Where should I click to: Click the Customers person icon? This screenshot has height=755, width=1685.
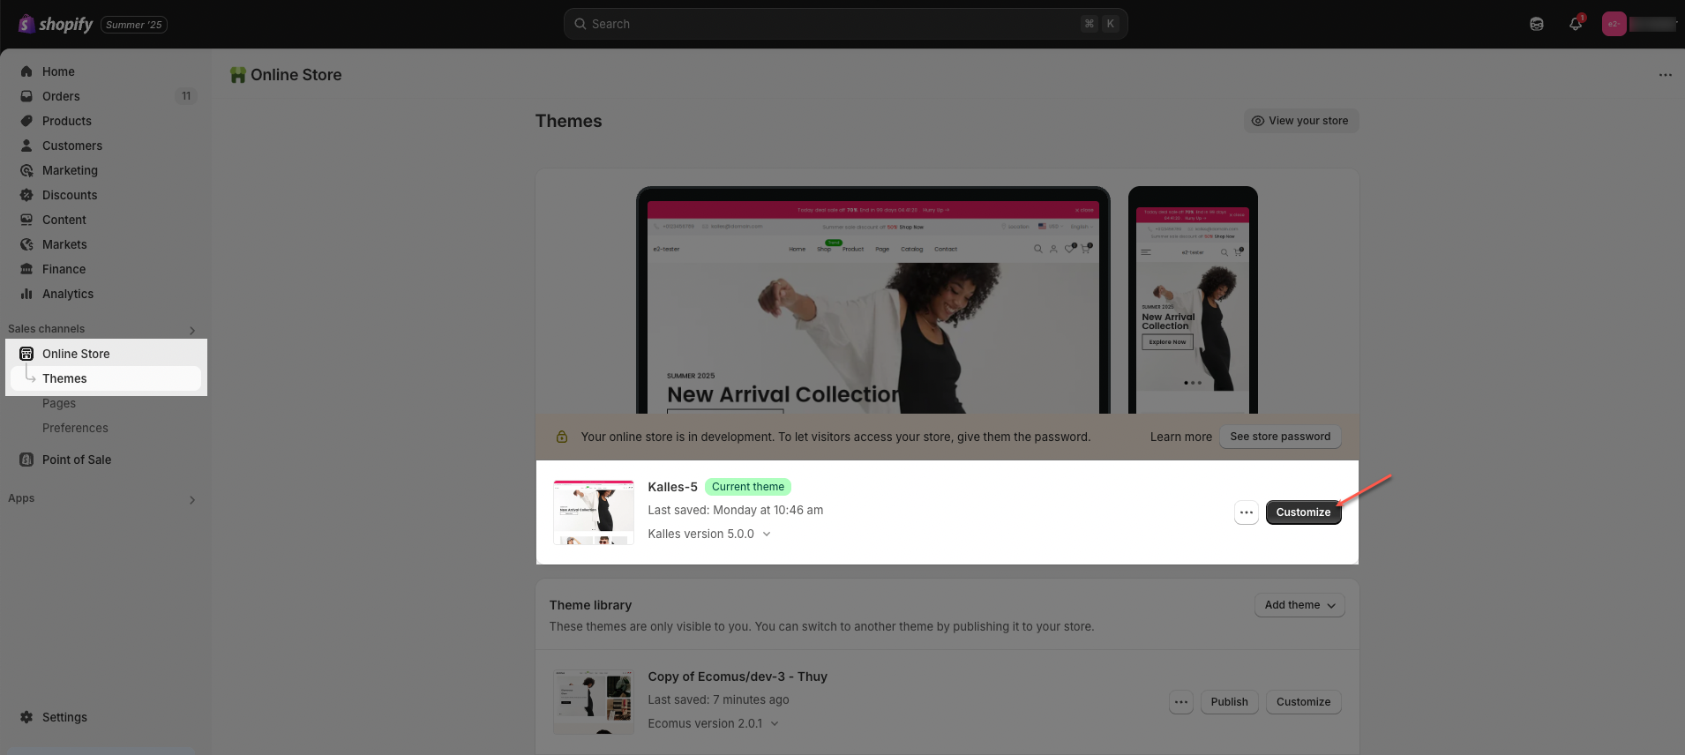26,146
